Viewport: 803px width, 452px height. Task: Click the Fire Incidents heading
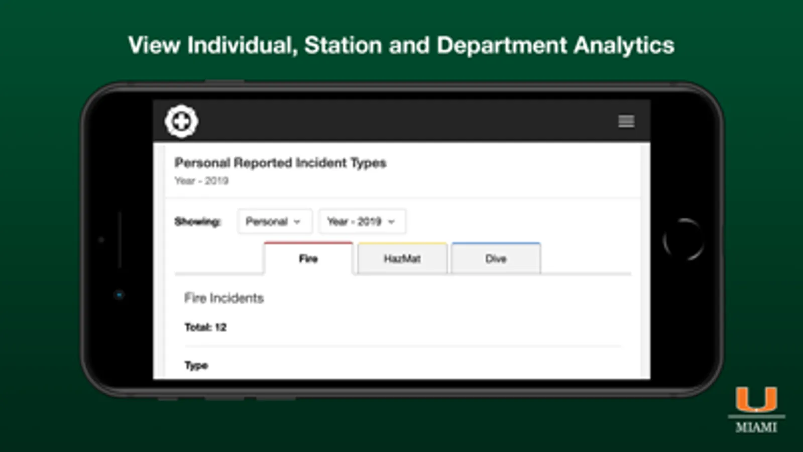(x=224, y=298)
